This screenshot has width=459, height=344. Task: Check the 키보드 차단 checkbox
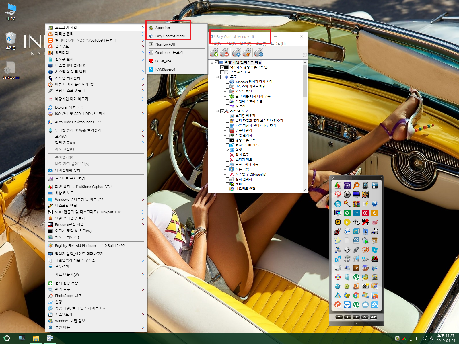(x=227, y=91)
